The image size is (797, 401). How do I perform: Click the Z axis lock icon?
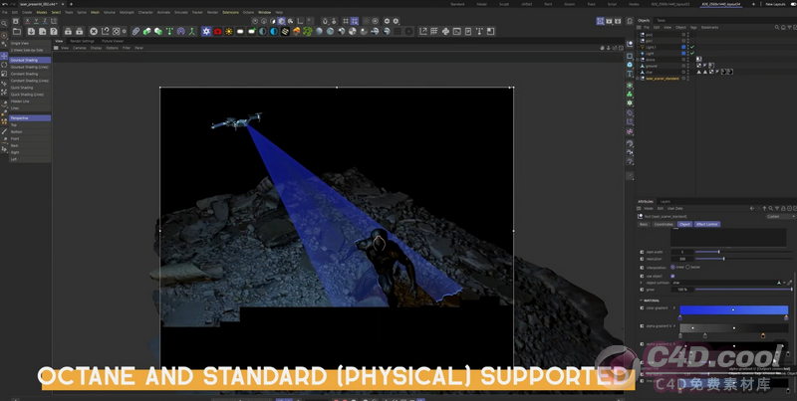click(44, 21)
